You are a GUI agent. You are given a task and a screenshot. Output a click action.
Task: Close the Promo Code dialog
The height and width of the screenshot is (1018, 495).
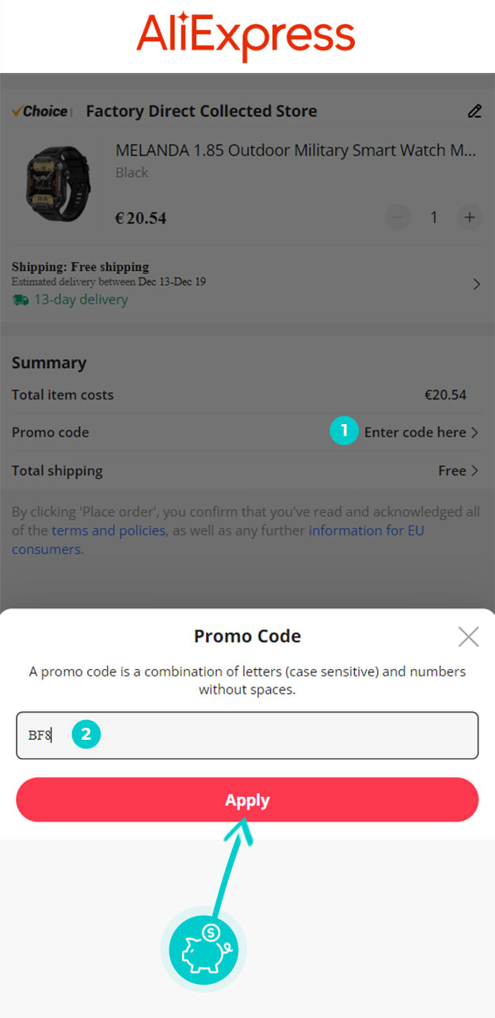(x=469, y=637)
